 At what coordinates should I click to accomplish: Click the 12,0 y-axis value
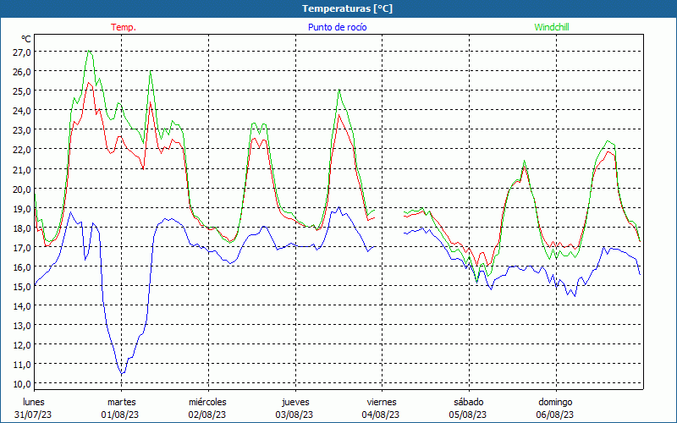coord(23,345)
